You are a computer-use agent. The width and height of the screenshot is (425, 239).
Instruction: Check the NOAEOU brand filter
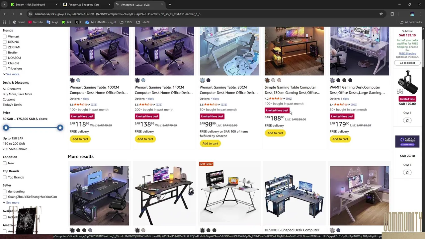coord(5,58)
